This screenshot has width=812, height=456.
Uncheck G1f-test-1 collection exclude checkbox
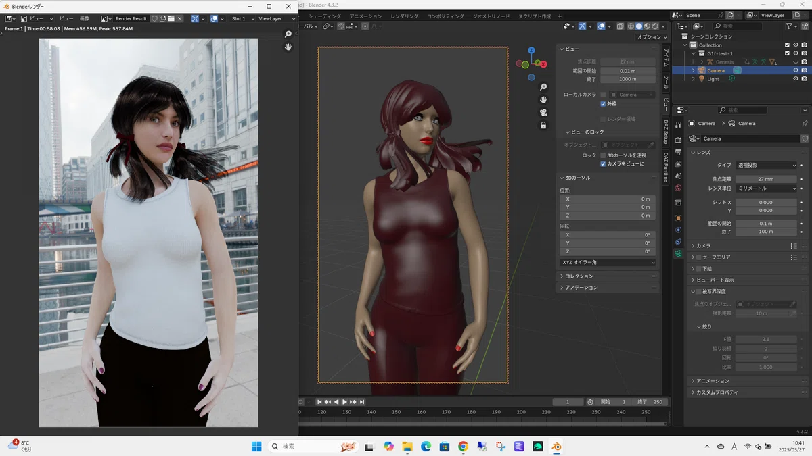pos(787,53)
